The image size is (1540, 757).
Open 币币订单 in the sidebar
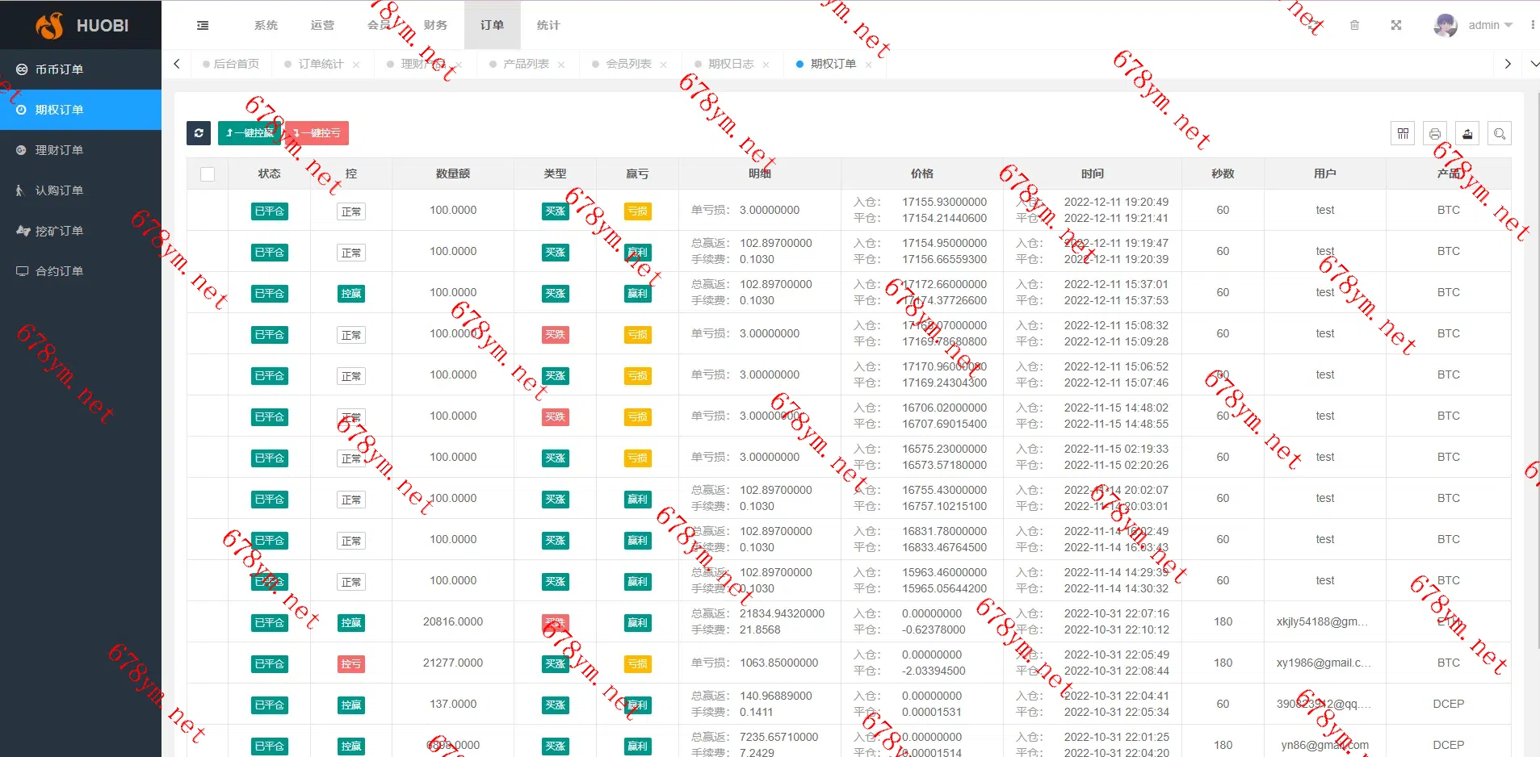tap(81, 69)
